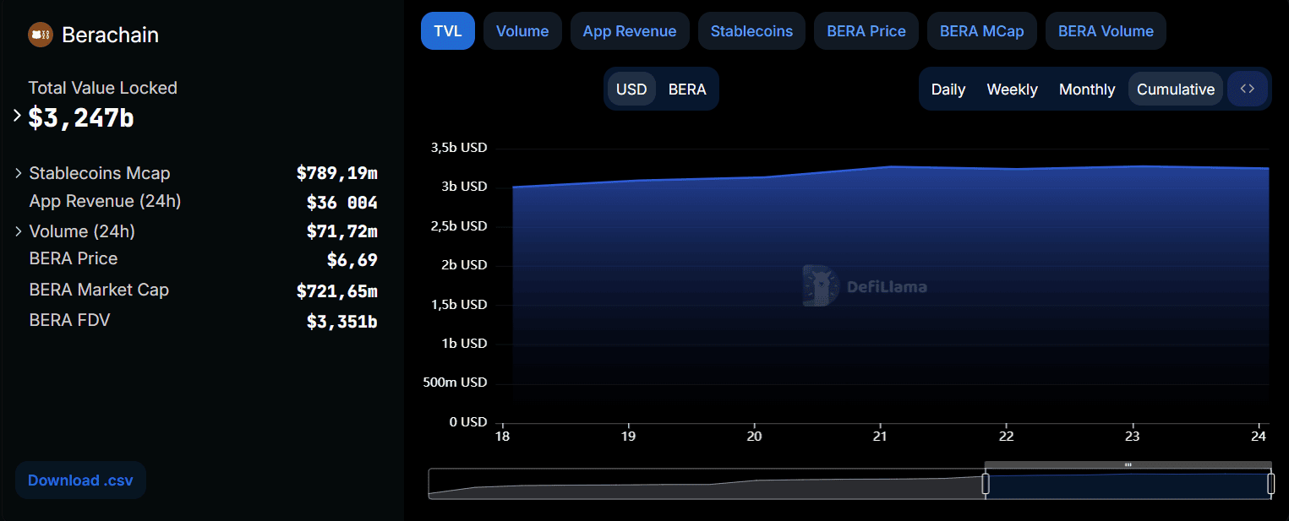Click the 2b USD axis label

pos(463,265)
